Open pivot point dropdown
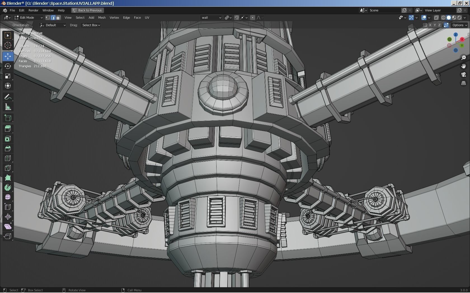The width and height of the screenshot is (470, 293). 228,18
